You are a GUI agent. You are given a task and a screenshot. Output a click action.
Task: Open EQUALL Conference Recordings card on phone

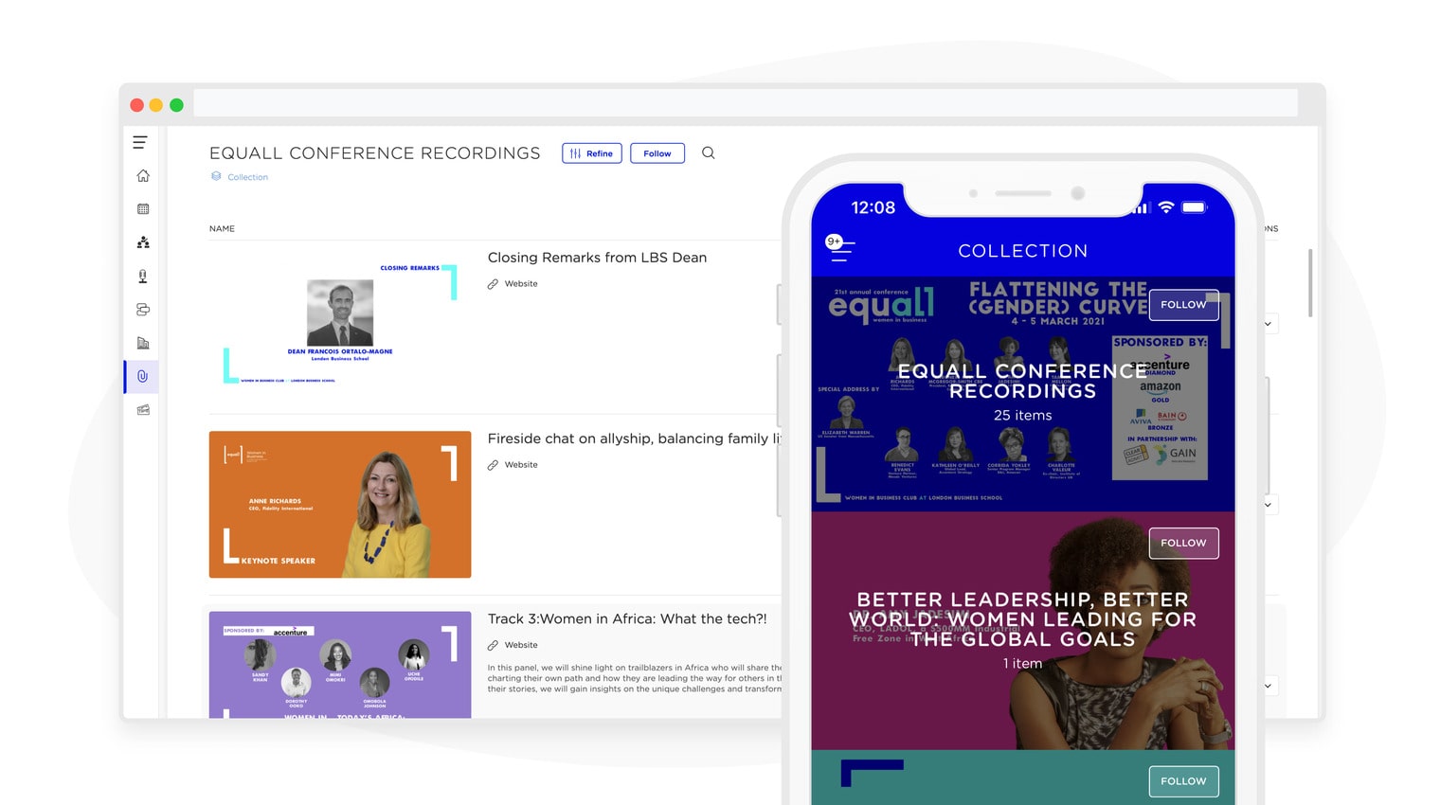pyautogui.click(x=1023, y=394)
